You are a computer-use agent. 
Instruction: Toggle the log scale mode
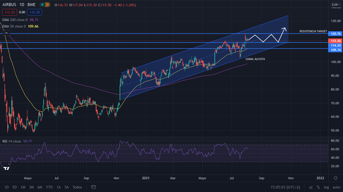tap(326, 187)
